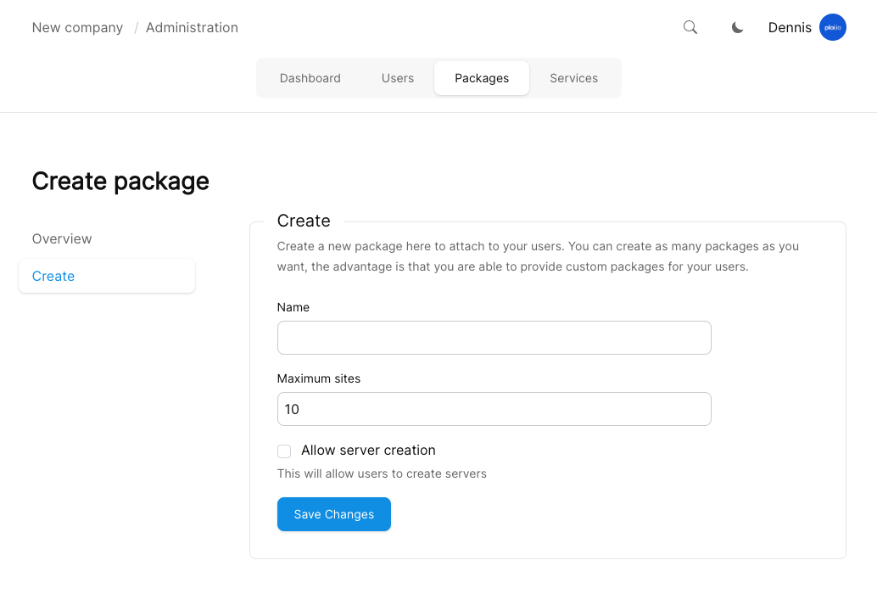
Task: Click the Maximum sites label
Action: 319,378
